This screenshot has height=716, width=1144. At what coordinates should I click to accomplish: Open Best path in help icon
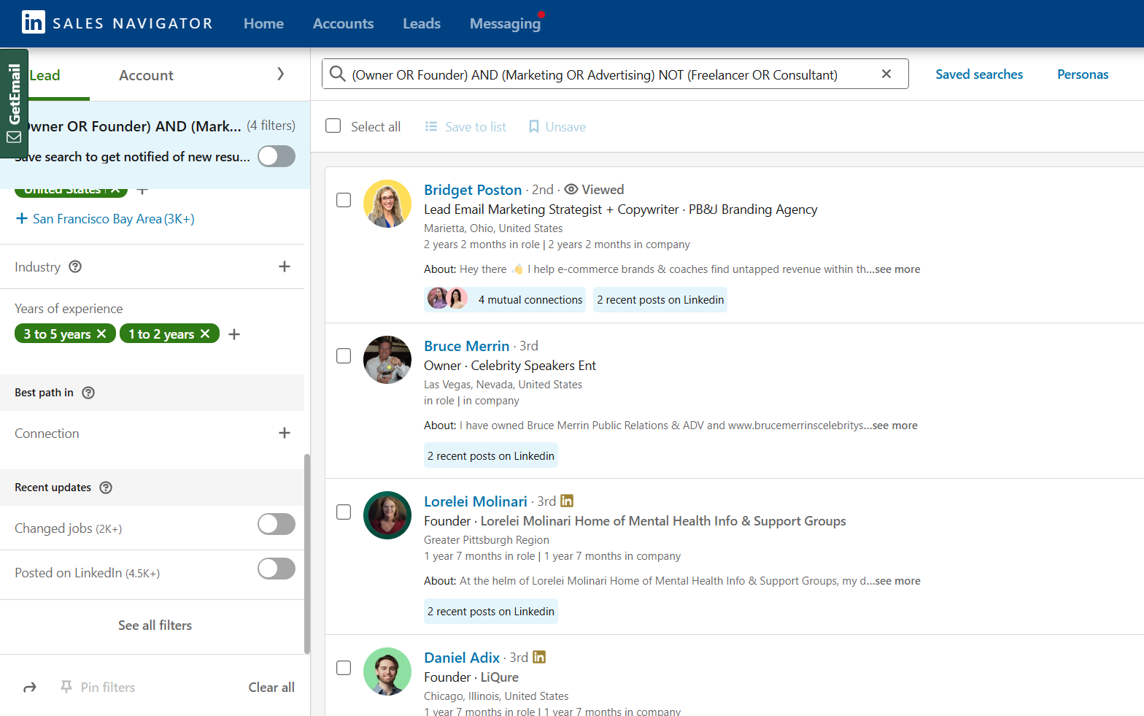click(x=88, y=393)
